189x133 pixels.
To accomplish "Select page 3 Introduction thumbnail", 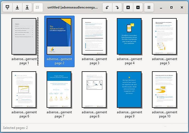I will (94, 36).
